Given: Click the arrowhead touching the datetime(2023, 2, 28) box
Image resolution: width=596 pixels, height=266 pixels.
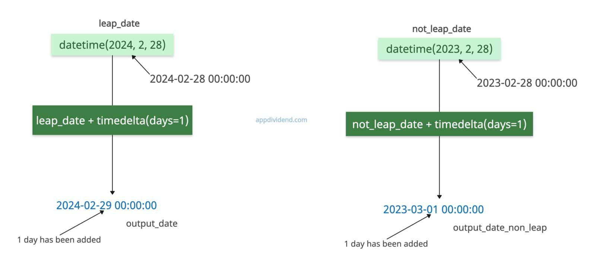Looking at the screenshot, I should [x=461, y=61].
